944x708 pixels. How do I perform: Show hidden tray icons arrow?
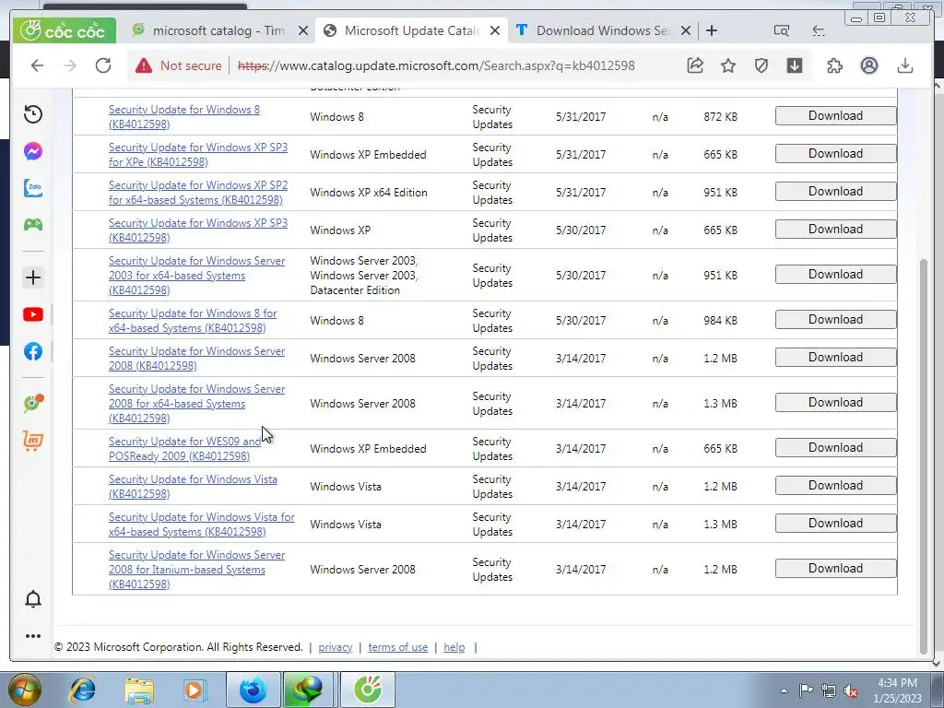click(x=784, y=690)
